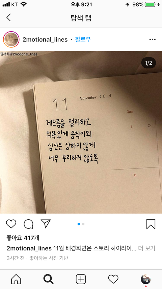Image resolution: width=162 pixels, height=289 pixels.
Task: Open the Search tab magnifier icon
Action: [48, 279]
